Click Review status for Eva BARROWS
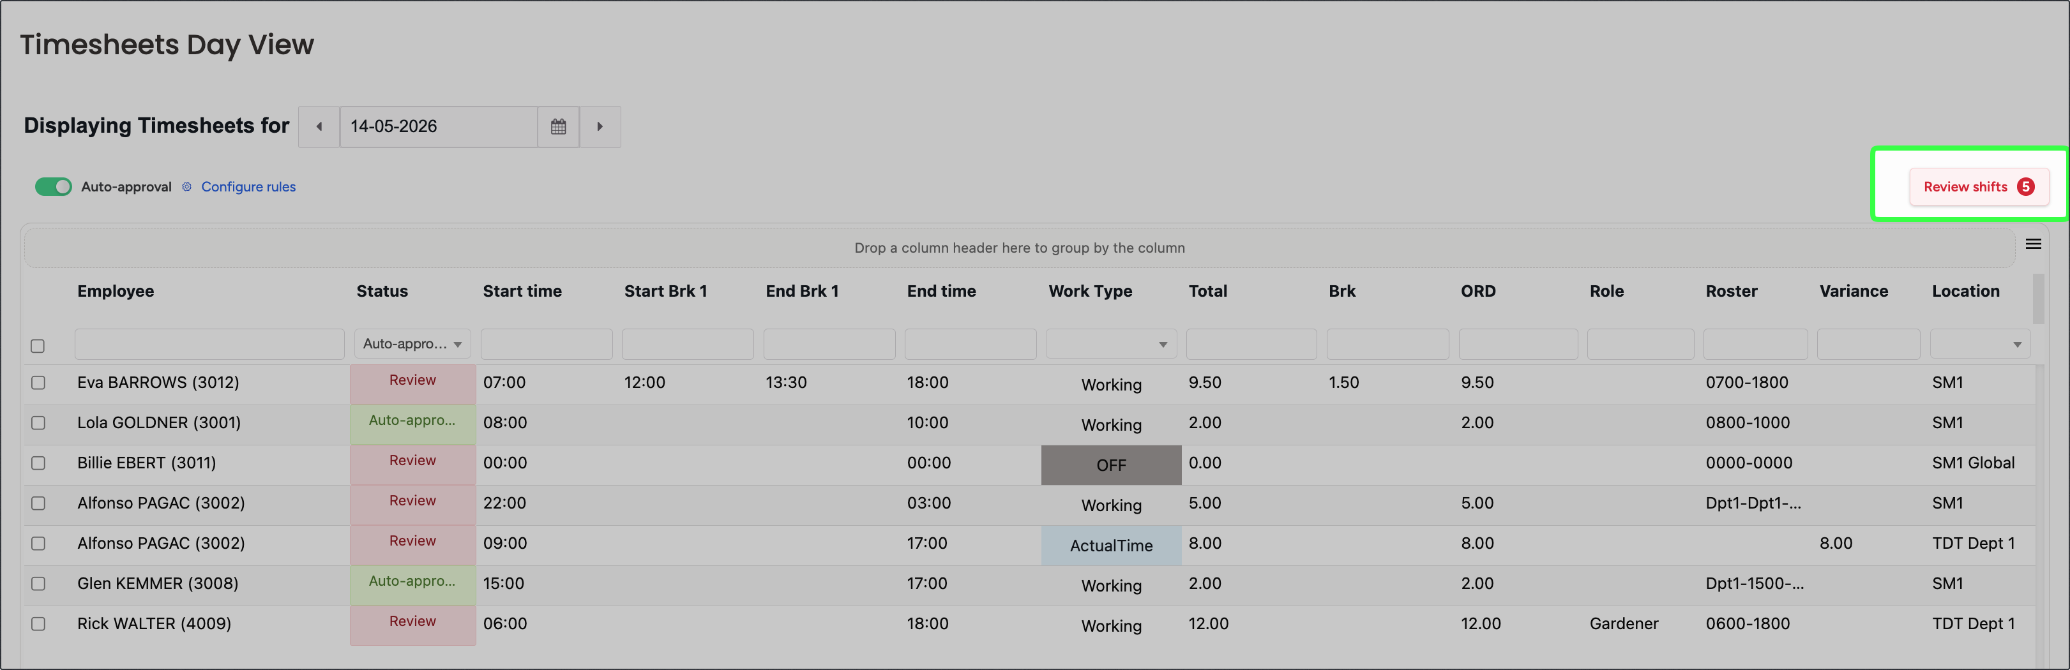Image resolution: width=2070 pixels, height=670 pixels. click(x=413, y=383)
